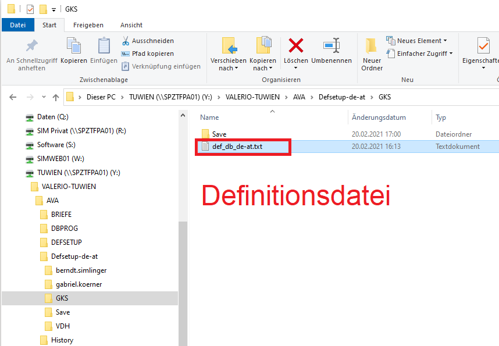
Task: Open the Verschieben nach dropdown
Action: (x=228, y=68)
